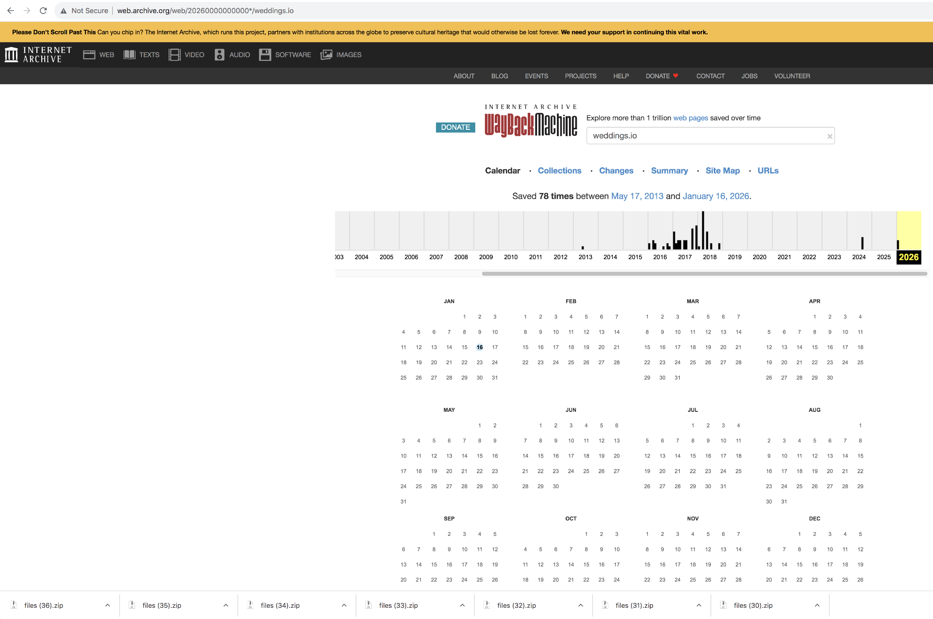Select year 2018 on the timeline
This screenshot has width=933, height=619.
pyautogui.click(x=709, y=257)
